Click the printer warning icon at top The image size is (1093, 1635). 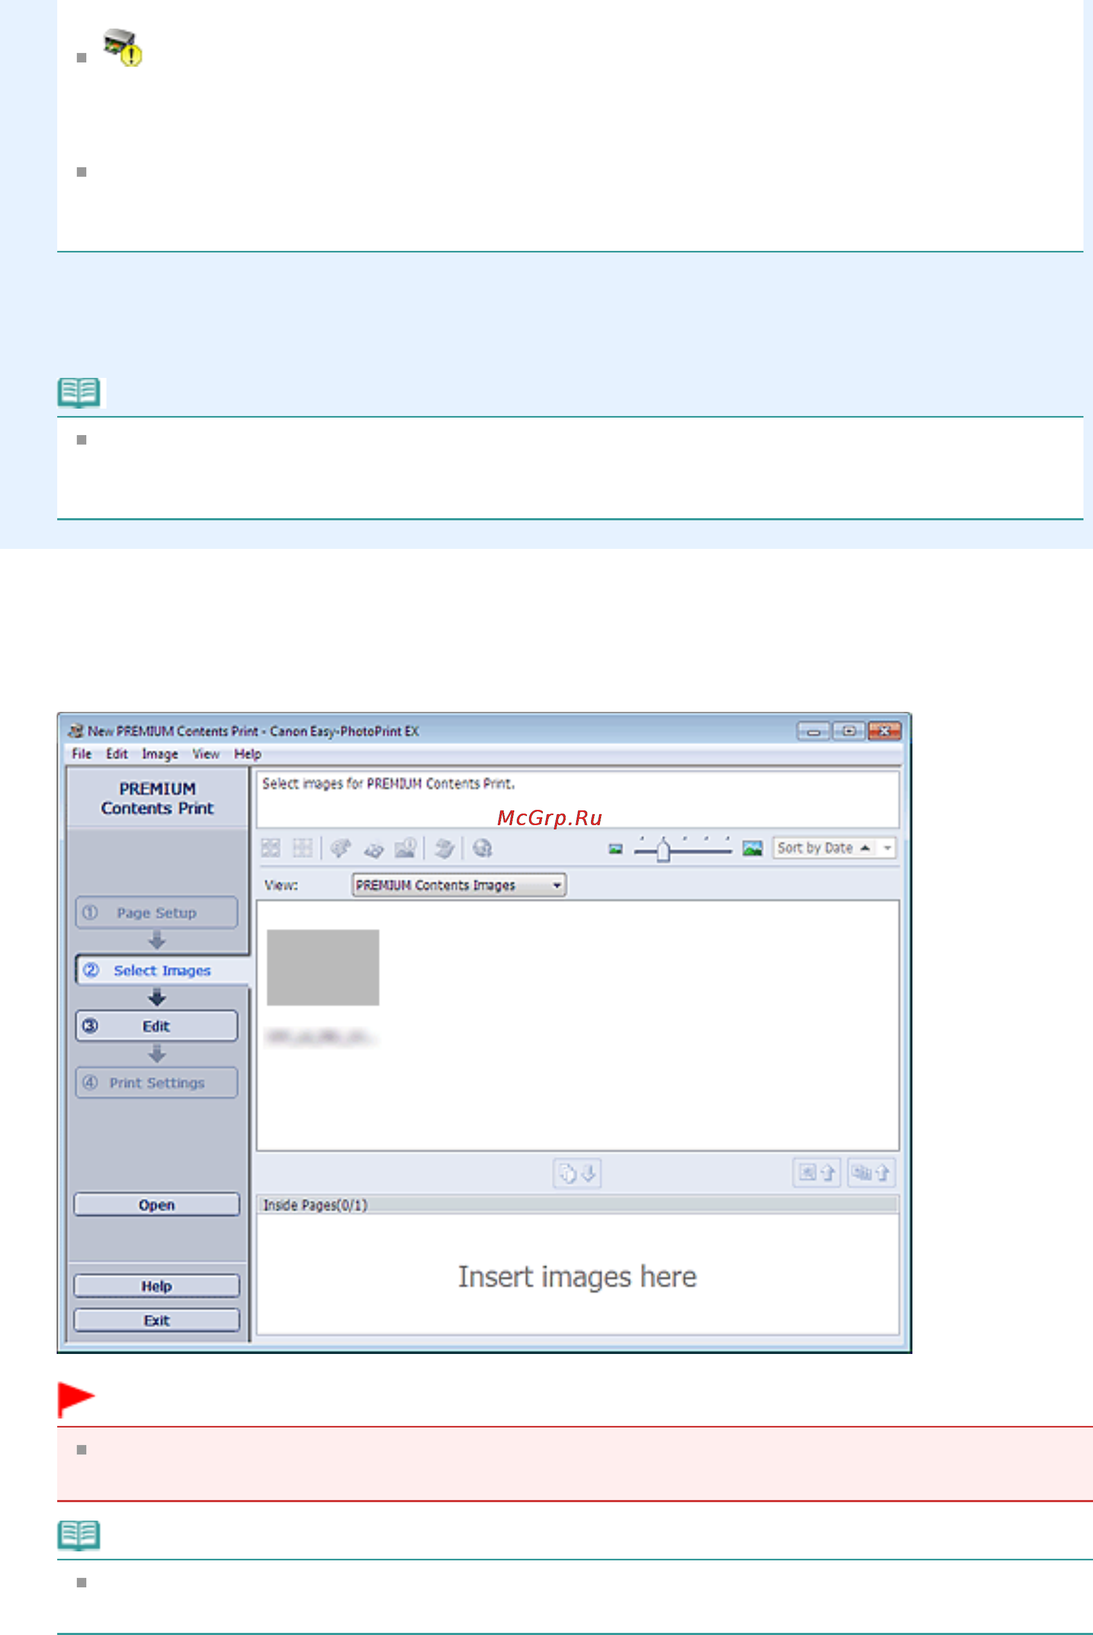123,47
